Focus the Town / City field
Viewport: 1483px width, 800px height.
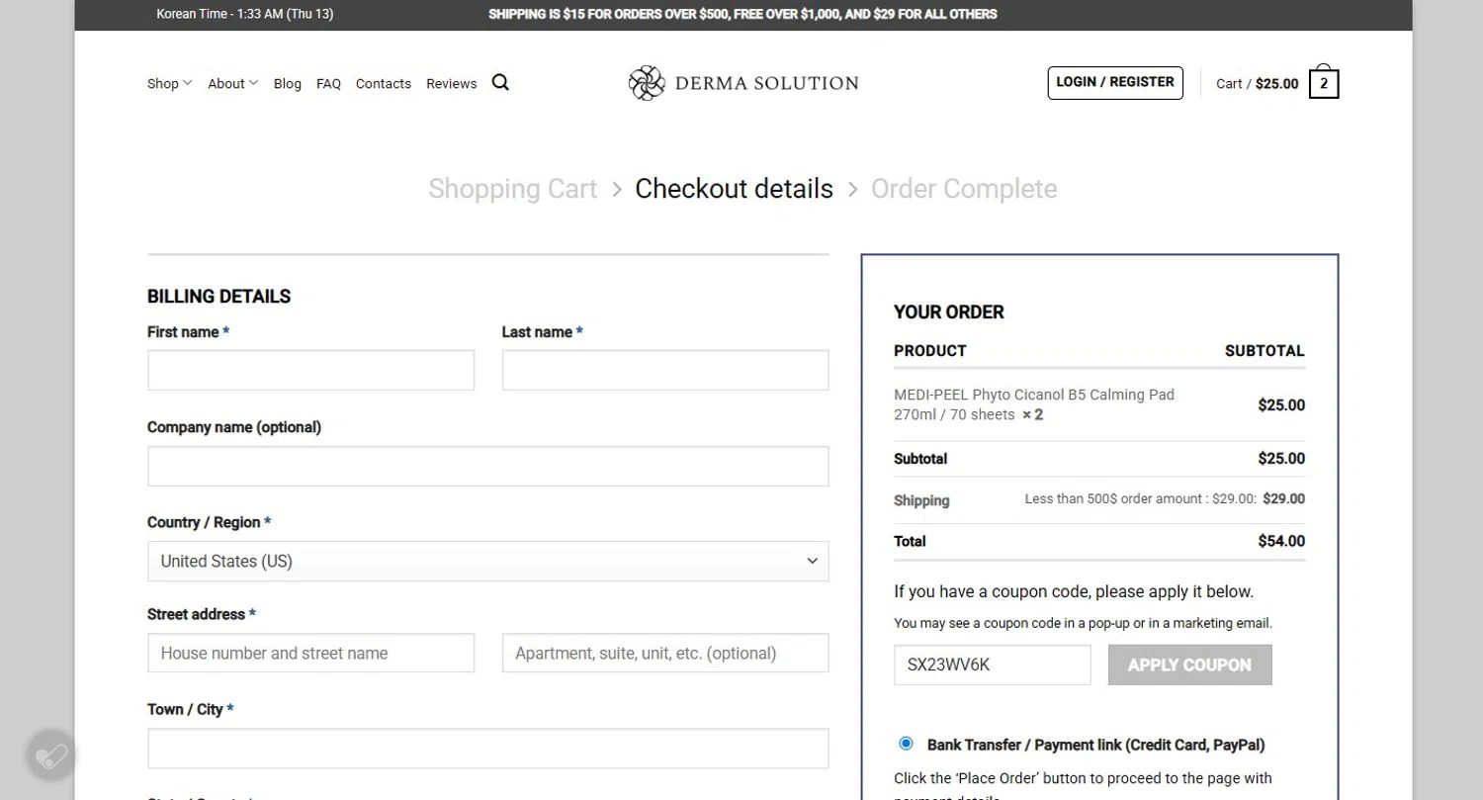(488, 749)
